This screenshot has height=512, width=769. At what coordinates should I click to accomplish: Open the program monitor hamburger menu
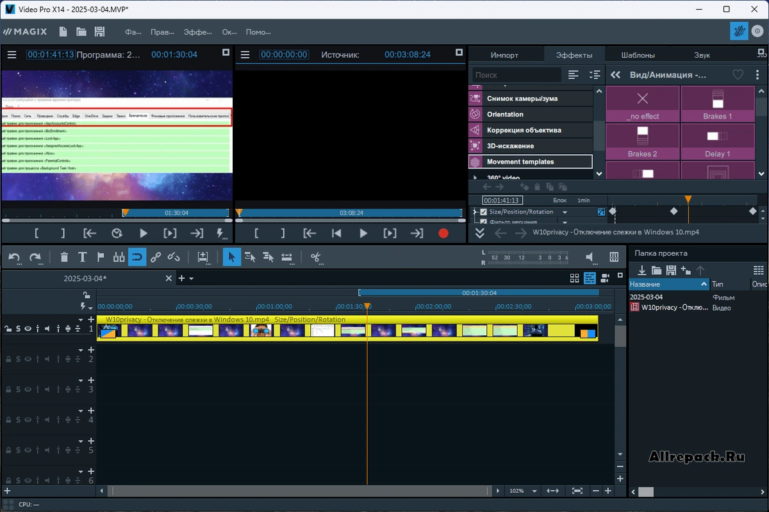coord(12,54)
